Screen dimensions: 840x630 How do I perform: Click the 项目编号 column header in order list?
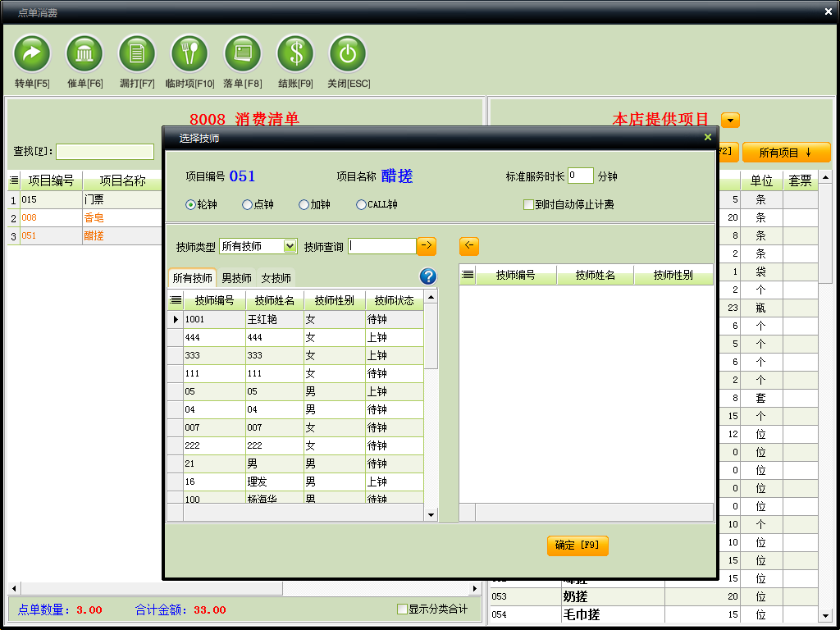click(x=51, y=180)
